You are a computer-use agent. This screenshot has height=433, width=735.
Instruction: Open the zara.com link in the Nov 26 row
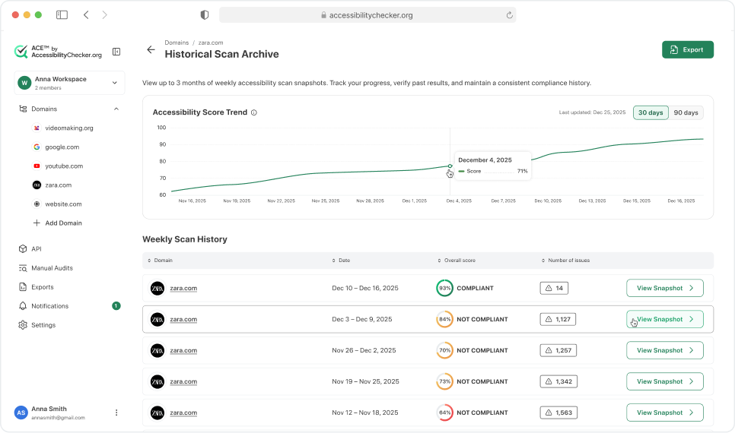(183, 351)
